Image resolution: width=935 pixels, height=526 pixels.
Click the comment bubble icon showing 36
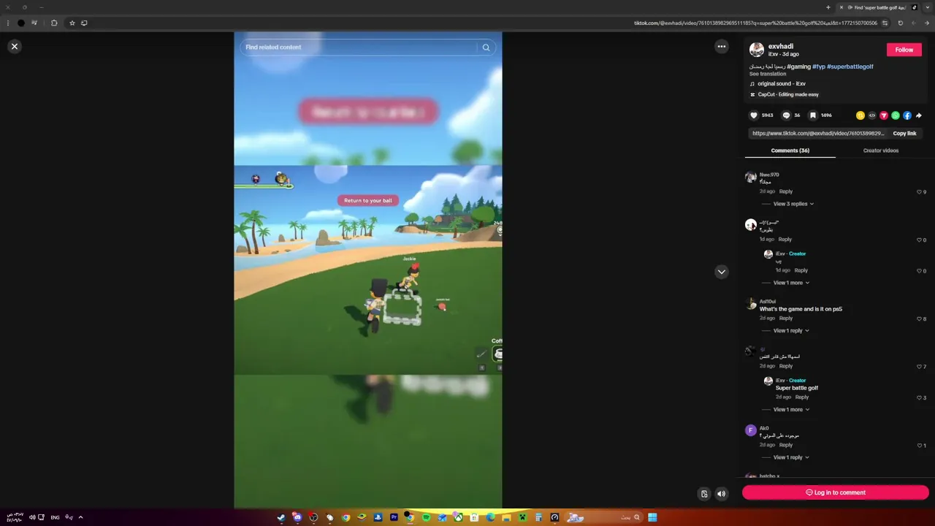pyautogui.click(x=786, y=115)
